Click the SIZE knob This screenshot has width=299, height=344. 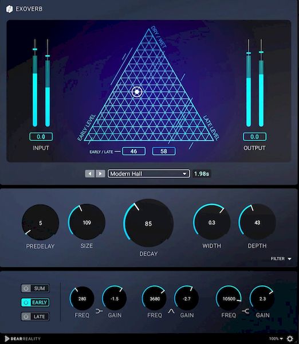(x=87, y=222)
